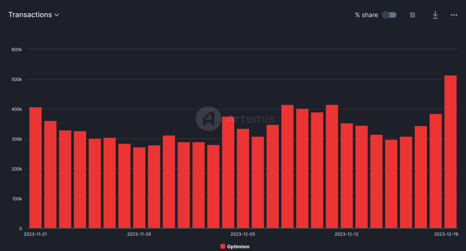Click the Artemis logo watermark icon
The height and width of the screenshot is (251, 466).
click(208, 119)
